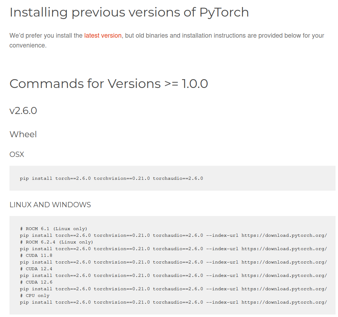Click the pip command under CUDA 11.8
Viewport: 338px width, 317px height.
click(x=173, y=262)
